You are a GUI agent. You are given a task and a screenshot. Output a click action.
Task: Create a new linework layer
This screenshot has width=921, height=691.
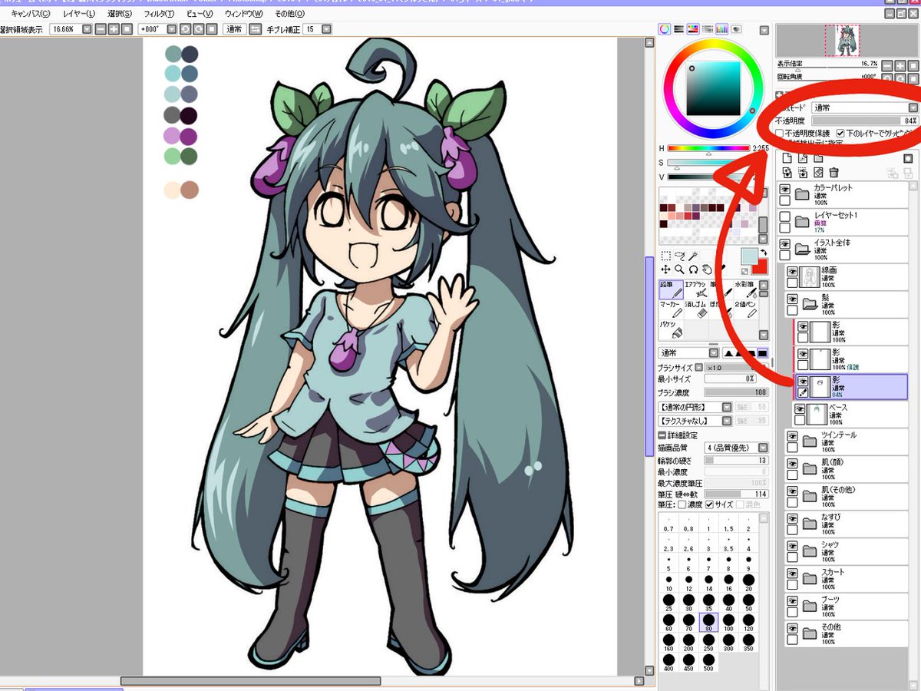(x=802, y=158)
